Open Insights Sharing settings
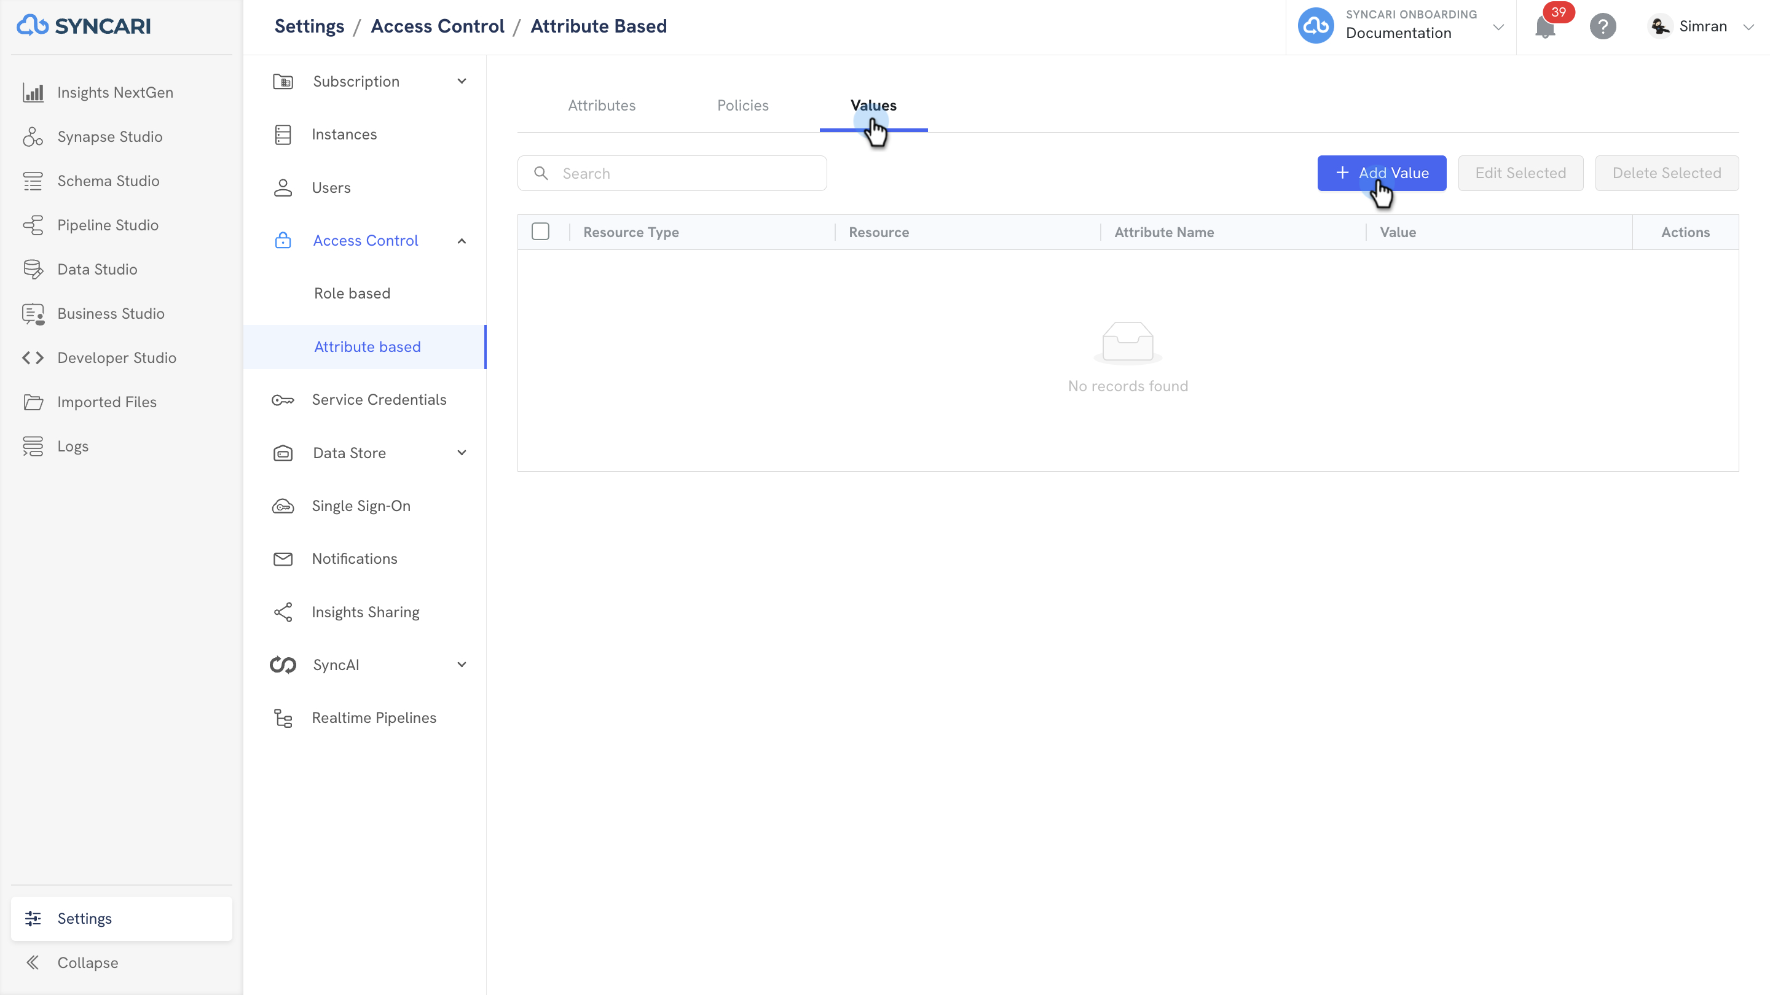1770x995 pixels. [366, 612]
